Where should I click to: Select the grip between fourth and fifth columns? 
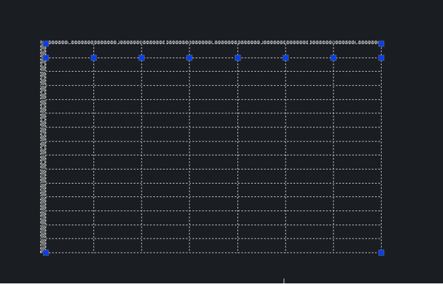pos(238,58)
